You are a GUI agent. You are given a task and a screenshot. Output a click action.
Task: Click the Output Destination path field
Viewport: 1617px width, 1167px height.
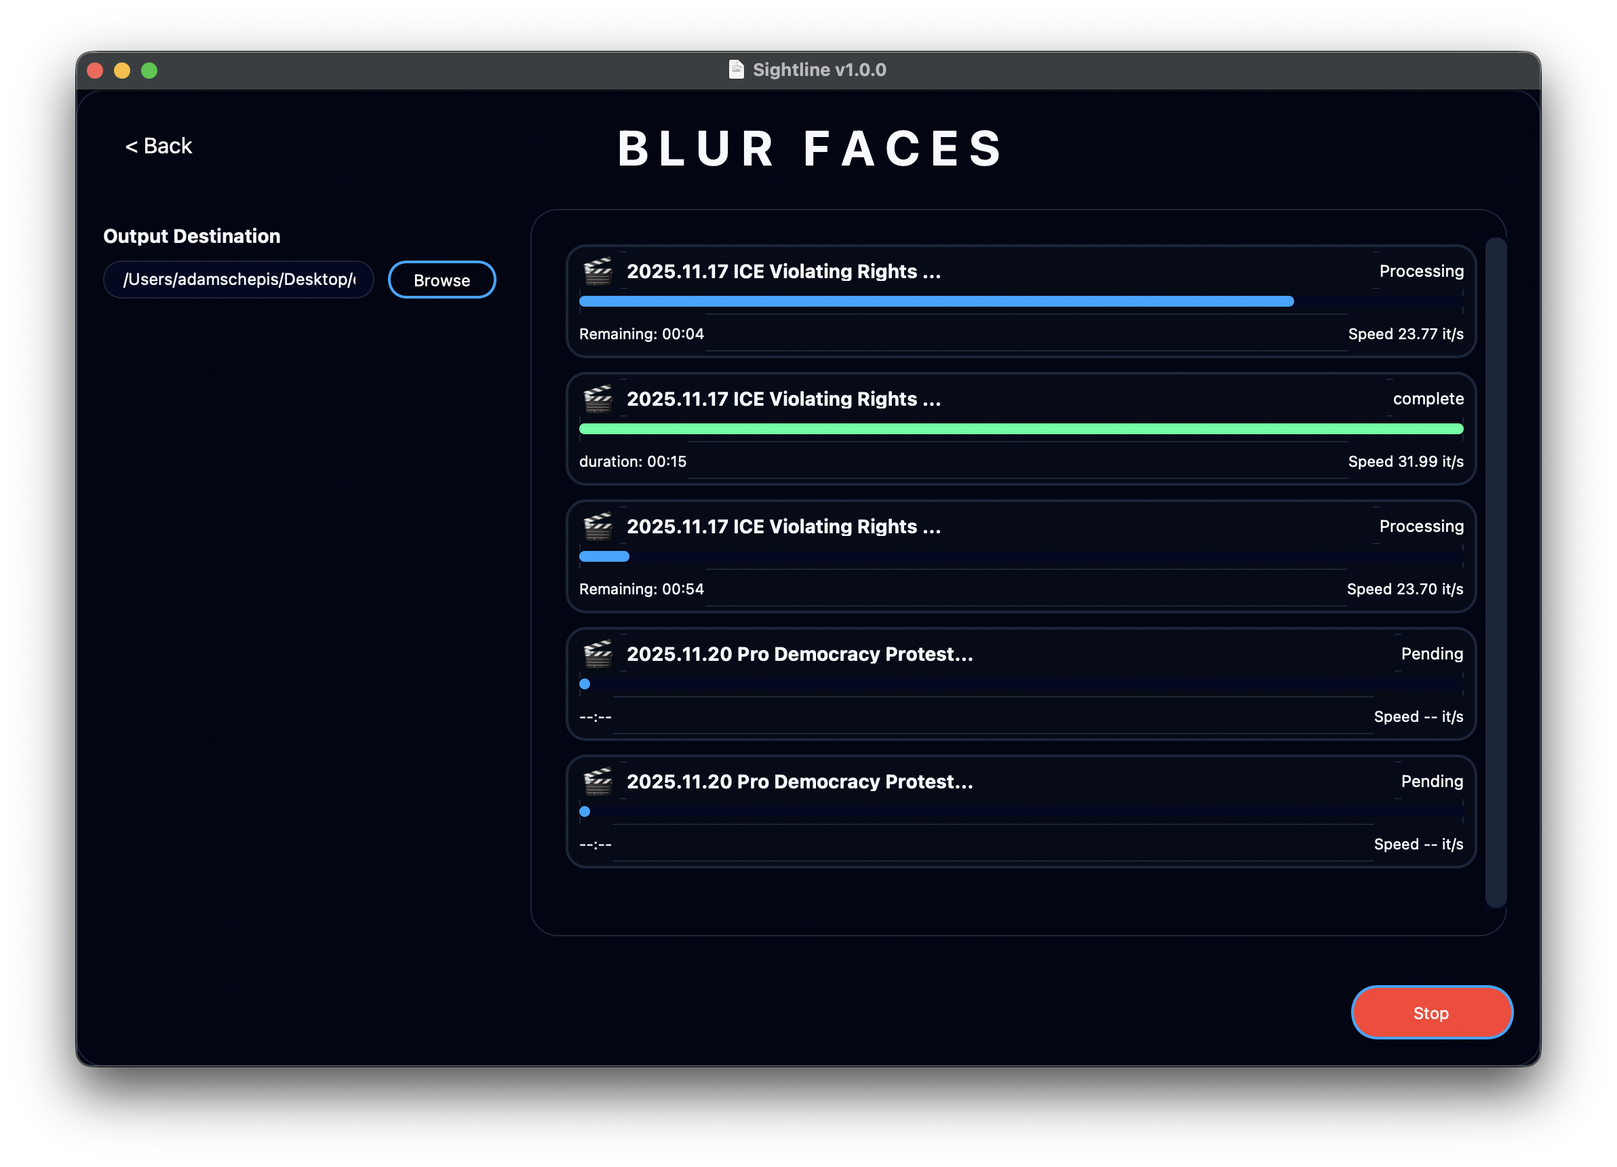click(238, 280)
